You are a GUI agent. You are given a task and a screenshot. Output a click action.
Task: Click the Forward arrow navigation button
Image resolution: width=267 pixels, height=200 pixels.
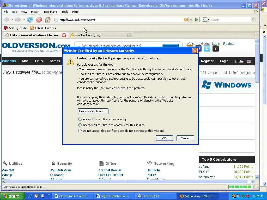18,20
